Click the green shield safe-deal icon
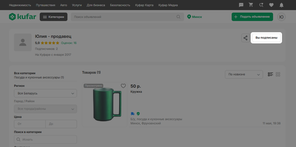 pos(138,114)
